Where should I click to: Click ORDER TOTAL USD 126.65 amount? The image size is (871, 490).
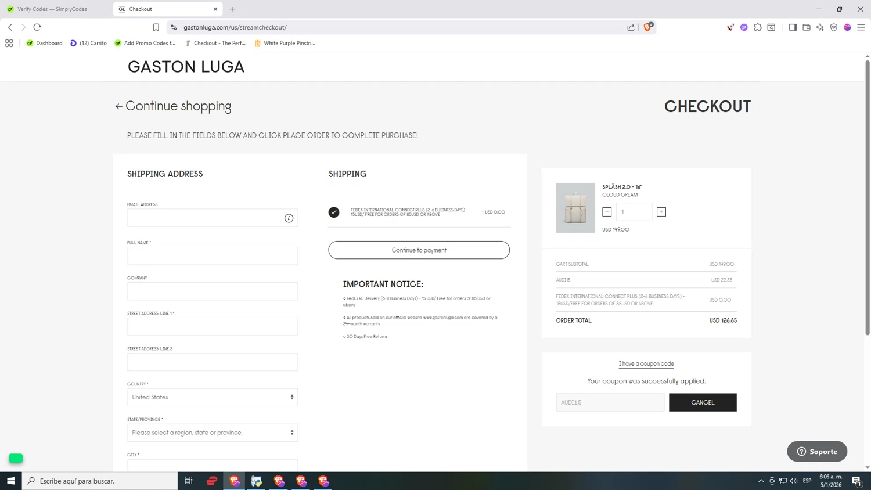click(x=723, y=320)
